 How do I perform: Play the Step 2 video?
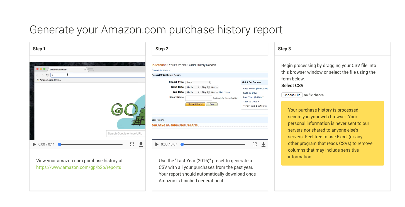pyautogui.click(x=157, y=144)
